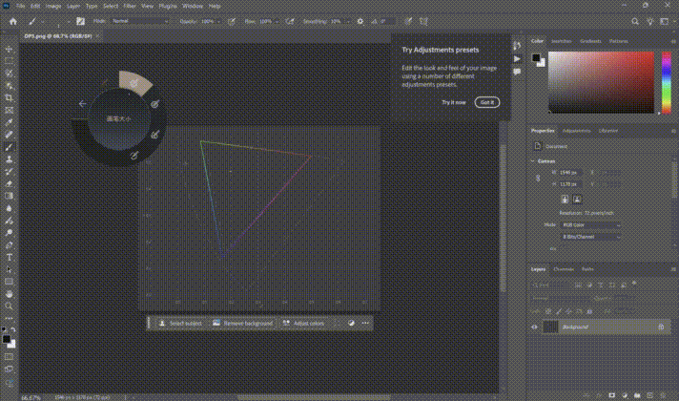Screen dimensions: 679x401
Task: Switch to the Channels tab
Action: coord(564,269)
